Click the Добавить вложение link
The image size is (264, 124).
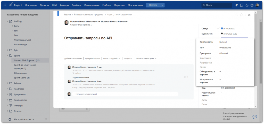pyautogui.click(x=73, y=59)
